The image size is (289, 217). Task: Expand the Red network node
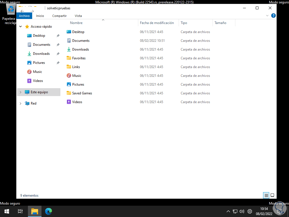(20, 103)
